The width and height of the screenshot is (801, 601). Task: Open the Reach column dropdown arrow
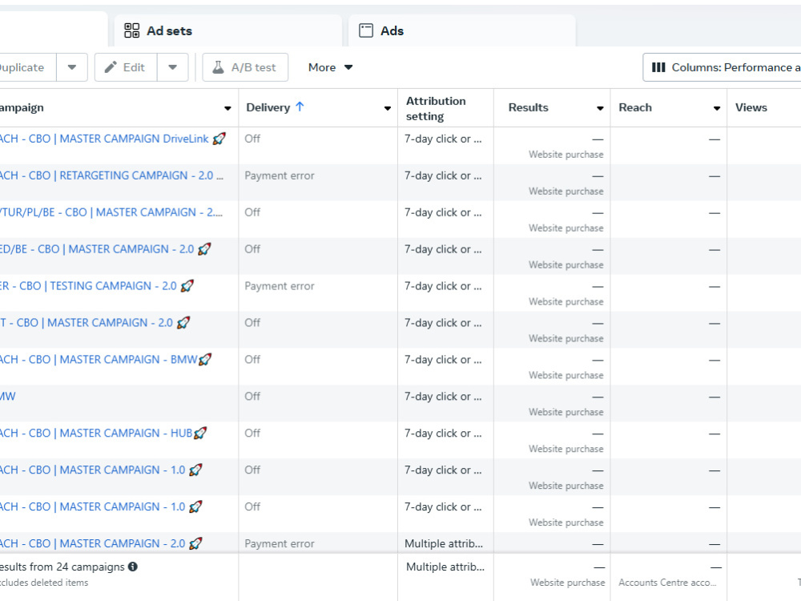[717, 108]
